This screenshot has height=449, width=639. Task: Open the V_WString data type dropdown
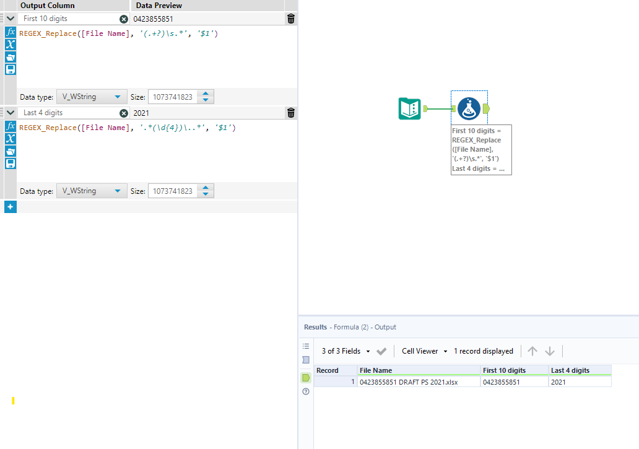coord(91,96)
